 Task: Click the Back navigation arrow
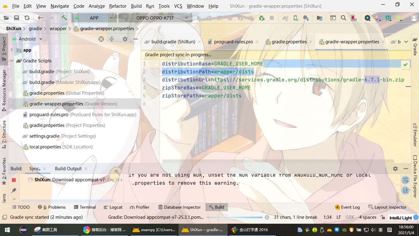coord(40,18)
